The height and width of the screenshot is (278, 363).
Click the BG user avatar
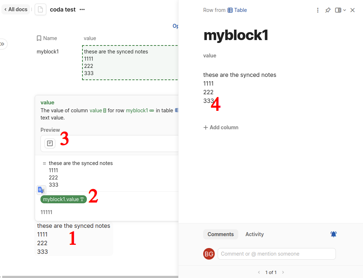[x=209, y=254]
